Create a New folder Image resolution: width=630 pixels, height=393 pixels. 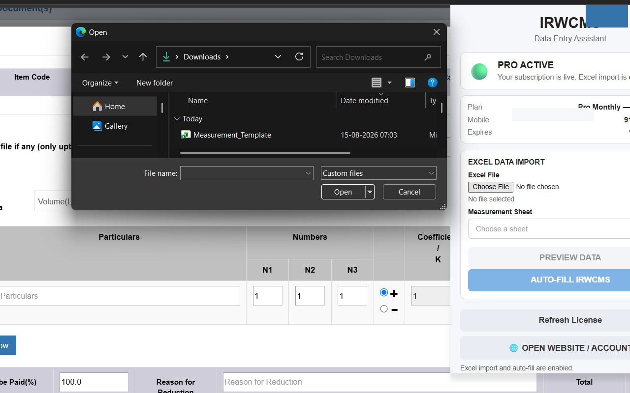[x=155, y=83]
